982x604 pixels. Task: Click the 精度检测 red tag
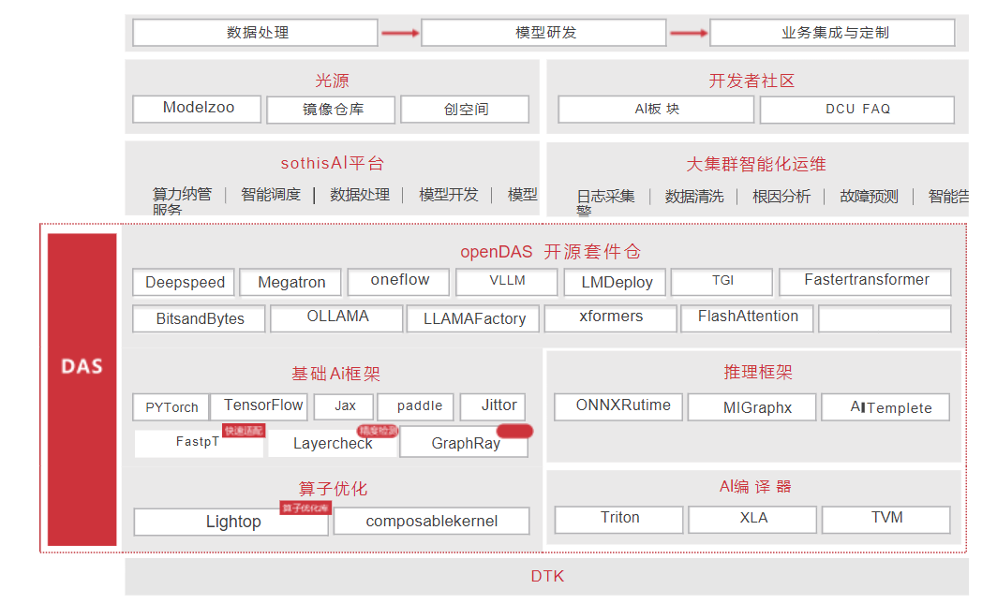378,431
